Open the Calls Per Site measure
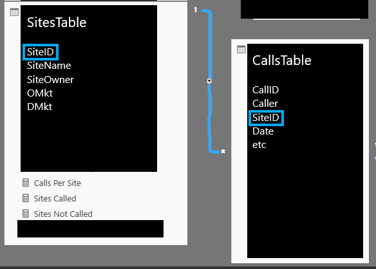 click(x=57, y=183)
